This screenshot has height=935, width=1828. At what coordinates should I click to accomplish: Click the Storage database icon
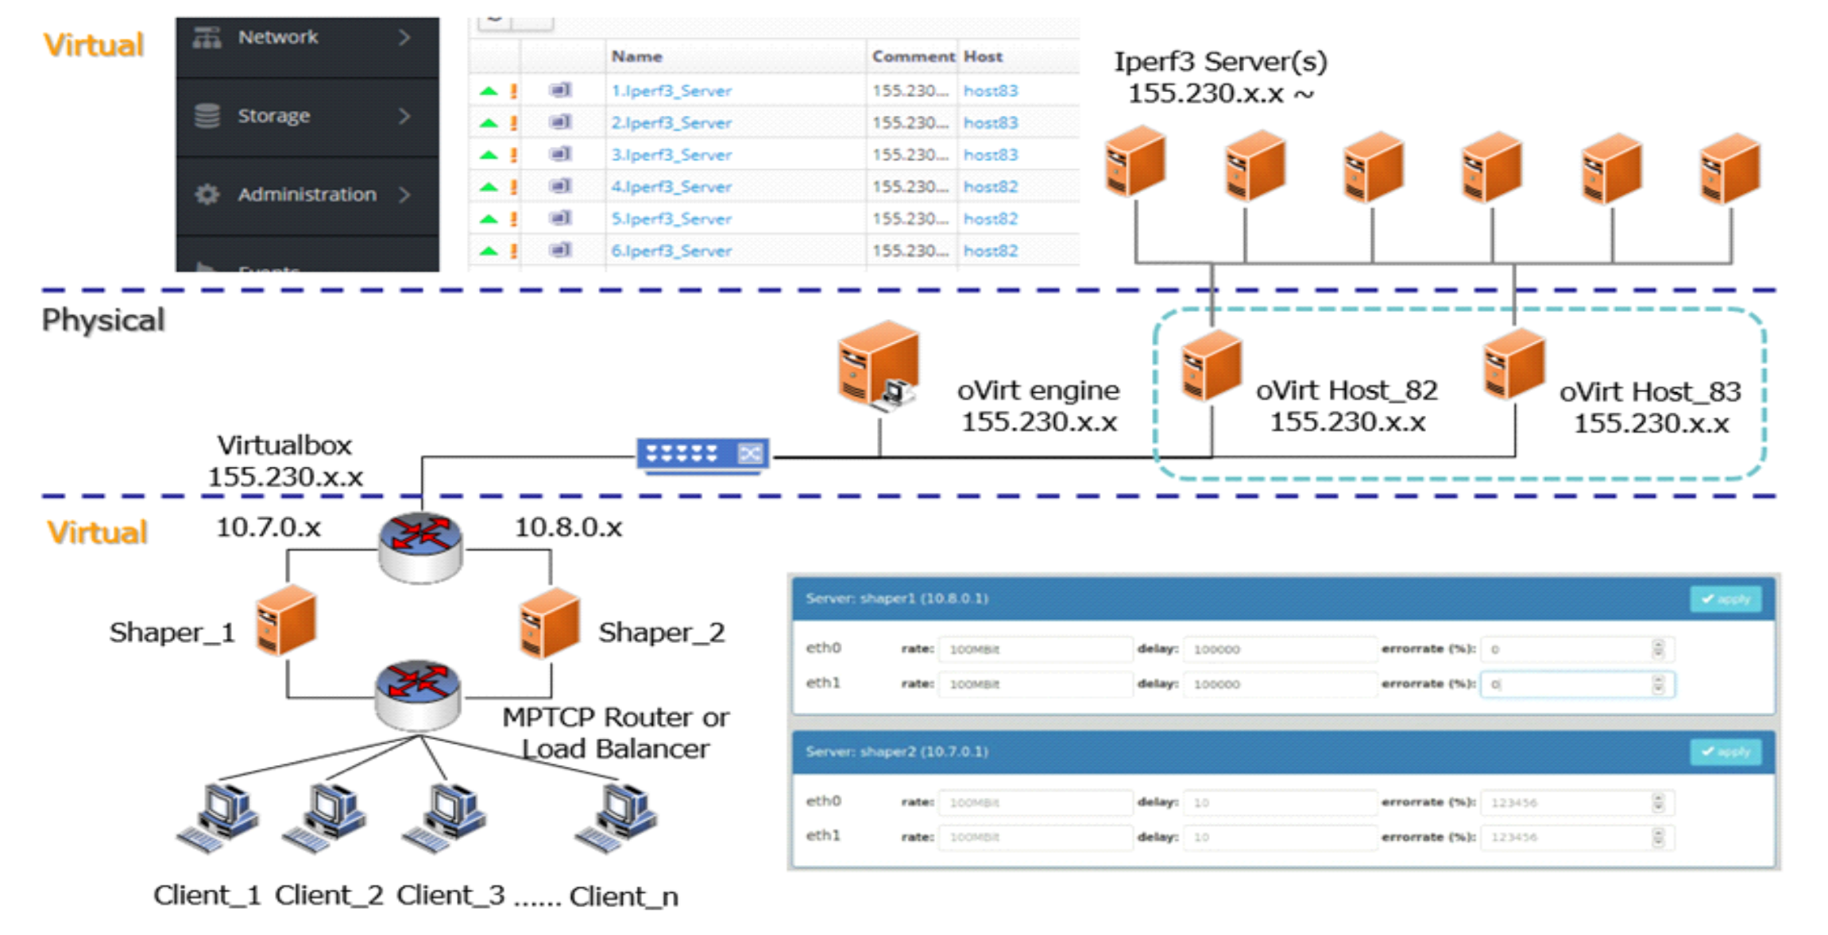(207, 116)
